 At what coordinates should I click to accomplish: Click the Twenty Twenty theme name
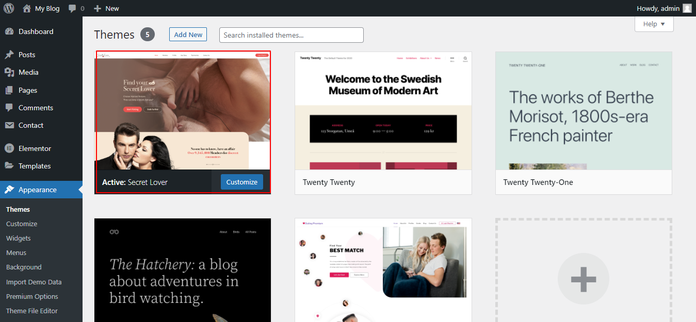point(329,182)
